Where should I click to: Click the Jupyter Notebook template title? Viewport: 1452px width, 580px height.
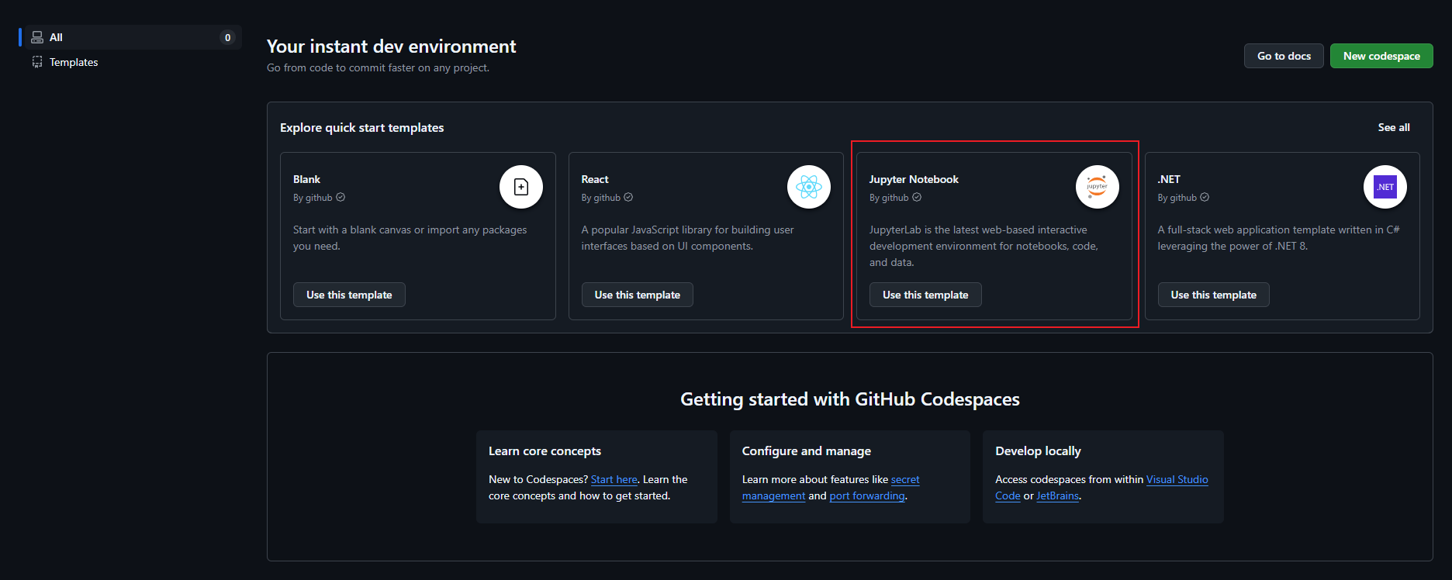pyautogui.click(x=914, y=179)
